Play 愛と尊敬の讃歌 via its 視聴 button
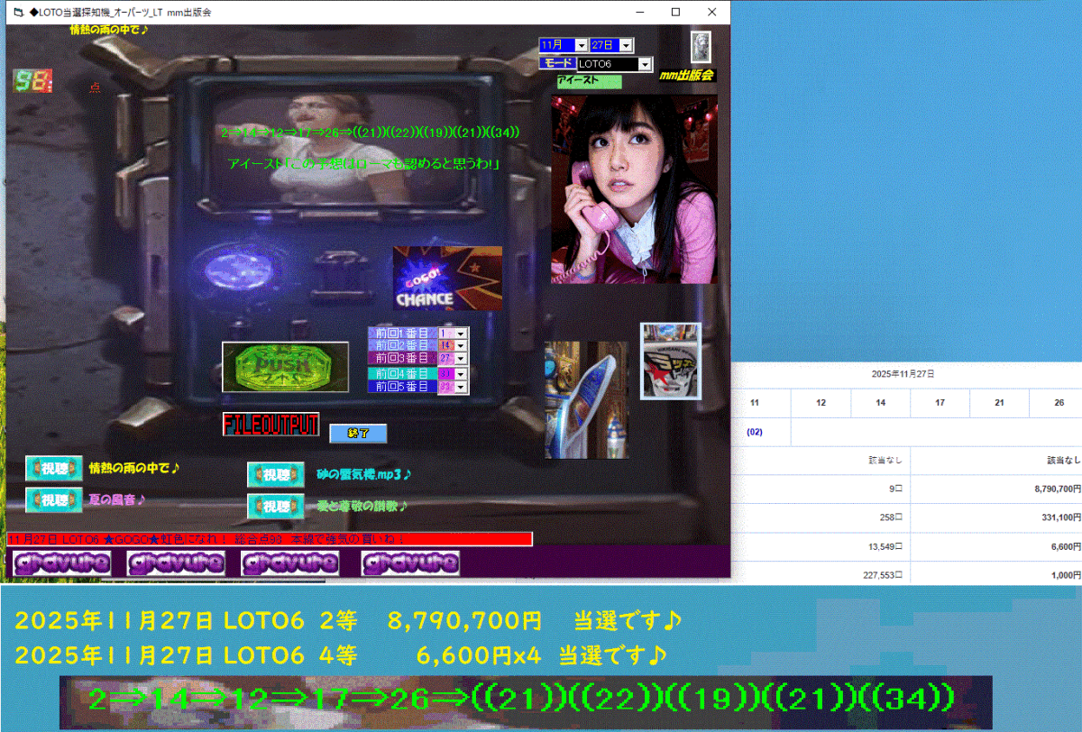1082x732 pixels. pos(275,506)
